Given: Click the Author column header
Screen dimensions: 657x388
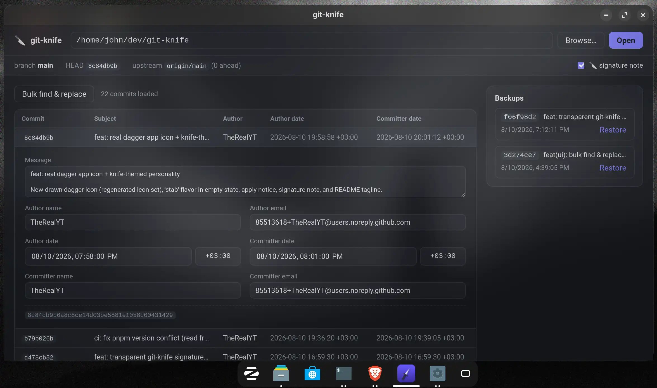Looking at the screenshot, I should click(233, 119).
